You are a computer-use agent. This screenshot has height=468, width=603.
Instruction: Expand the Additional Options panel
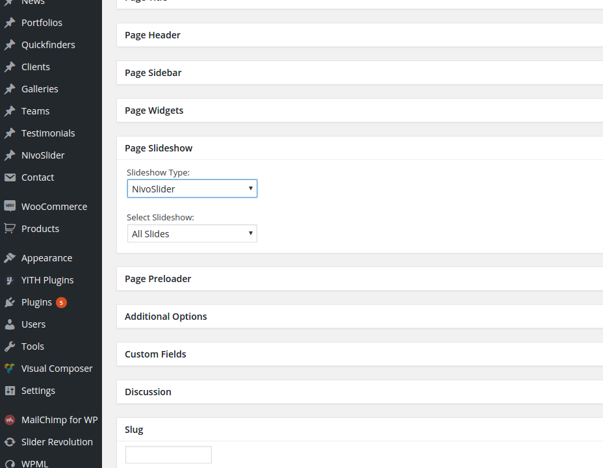pos(166,317)
